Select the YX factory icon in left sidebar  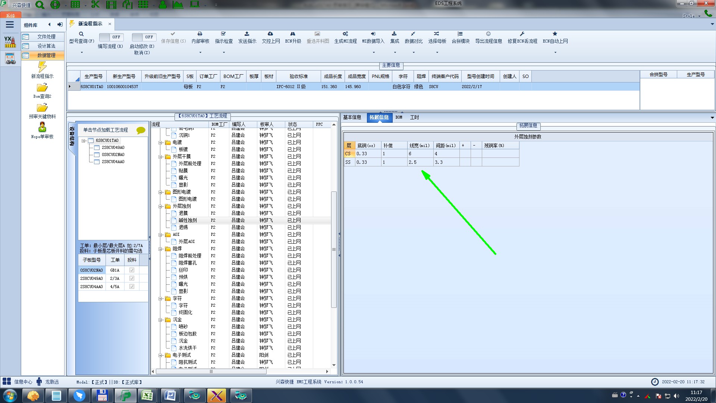click(10, 42)
